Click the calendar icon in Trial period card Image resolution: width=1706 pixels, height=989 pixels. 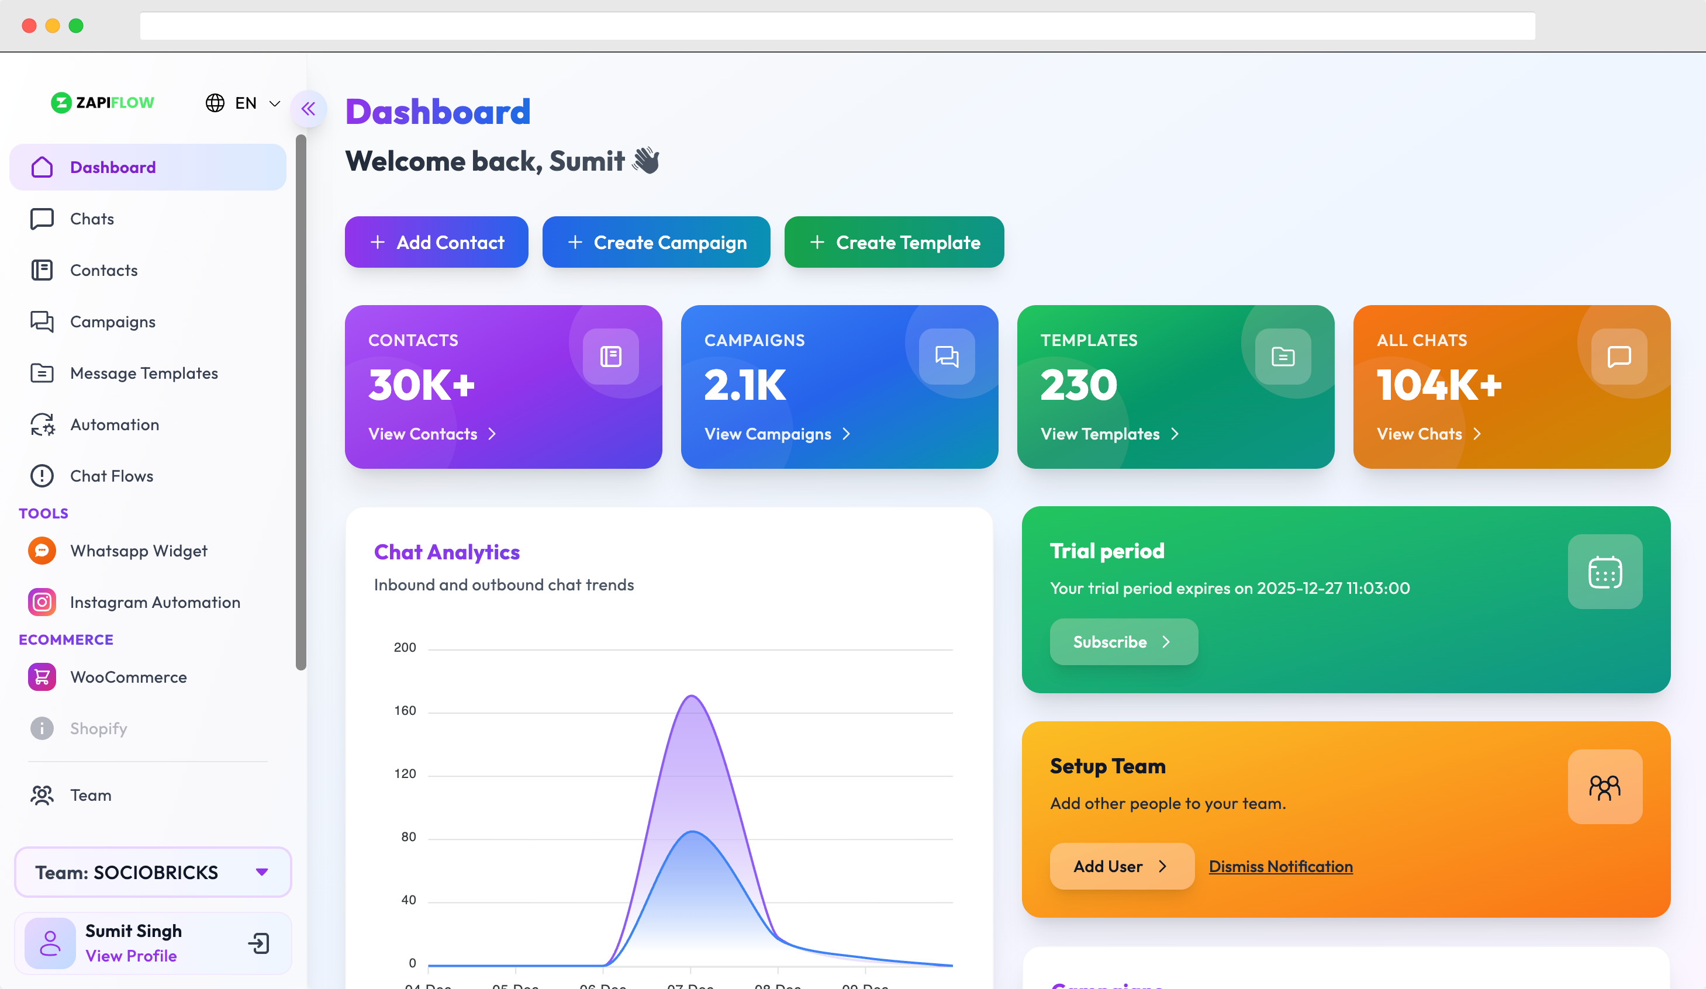pos(1604,572)
